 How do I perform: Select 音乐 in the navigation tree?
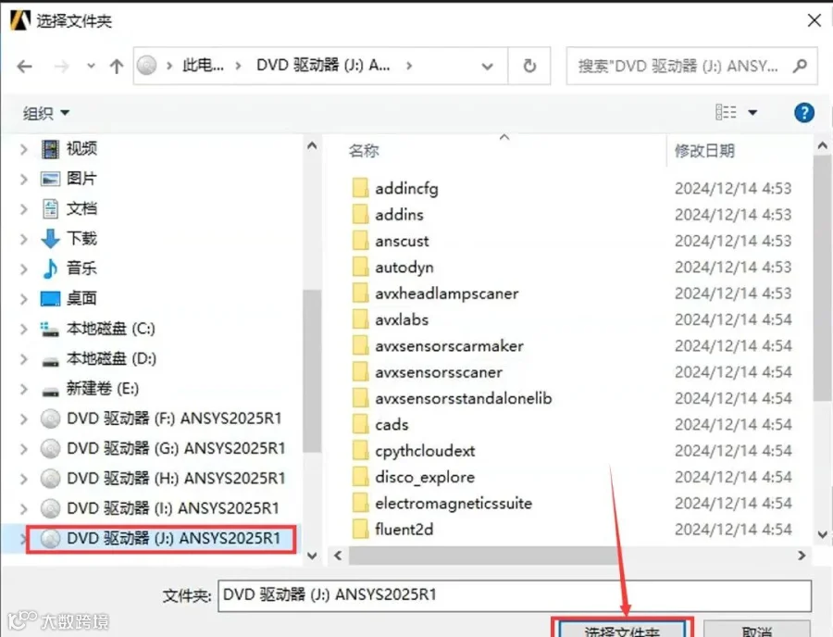pos(81,269)
